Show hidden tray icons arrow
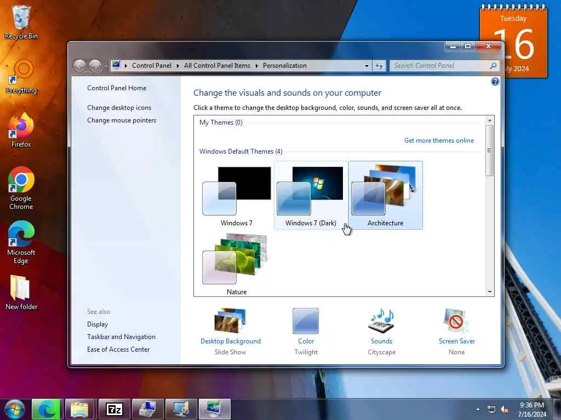561x420 pixels. click(478, 409)
